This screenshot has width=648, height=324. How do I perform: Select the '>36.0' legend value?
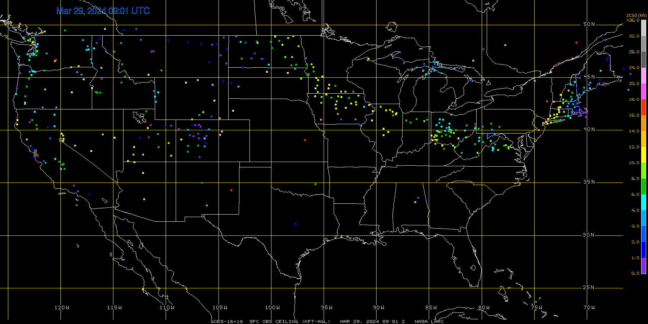[633, 20]
